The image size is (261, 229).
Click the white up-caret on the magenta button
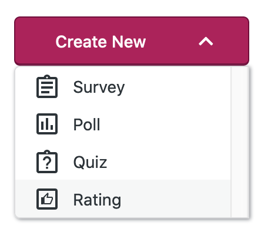tap(206, 42)
